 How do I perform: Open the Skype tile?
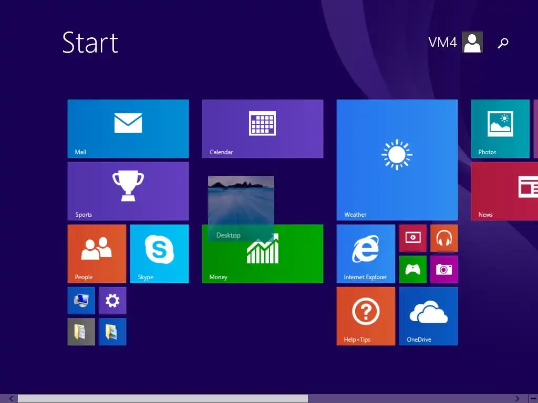coord(160,253)
